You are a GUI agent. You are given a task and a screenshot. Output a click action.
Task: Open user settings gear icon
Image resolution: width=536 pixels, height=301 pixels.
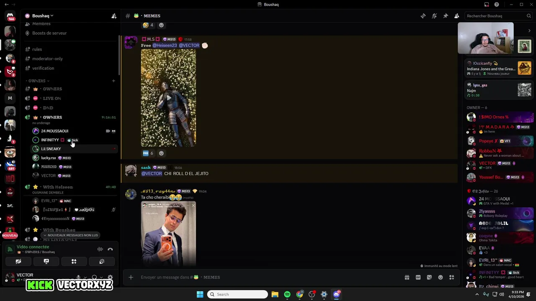[110, 277]
